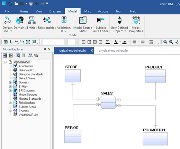
Task: Open User Defined Properties
Action: pyautogui.click(x=119, y=24)
